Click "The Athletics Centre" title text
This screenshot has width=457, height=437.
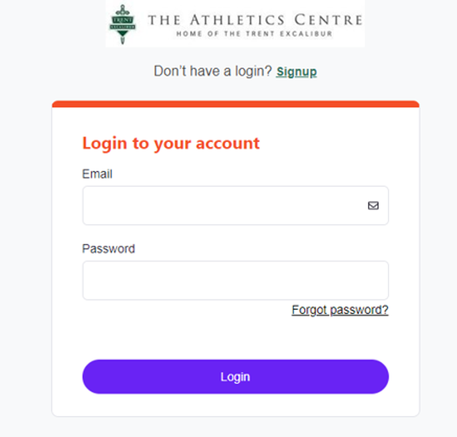coord(255,19)
